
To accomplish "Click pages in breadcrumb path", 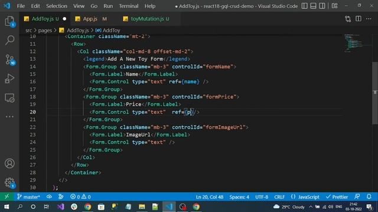I will click(x=45, y=30).
